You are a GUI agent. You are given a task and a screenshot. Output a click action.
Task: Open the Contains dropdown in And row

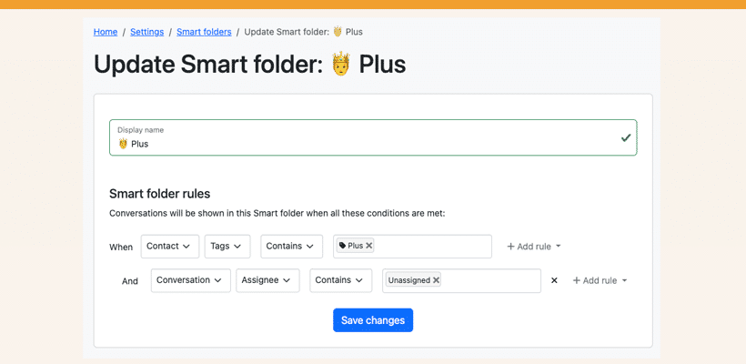point(340,280)
